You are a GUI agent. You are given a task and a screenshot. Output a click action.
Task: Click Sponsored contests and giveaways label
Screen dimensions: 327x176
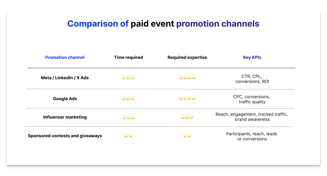65,136
